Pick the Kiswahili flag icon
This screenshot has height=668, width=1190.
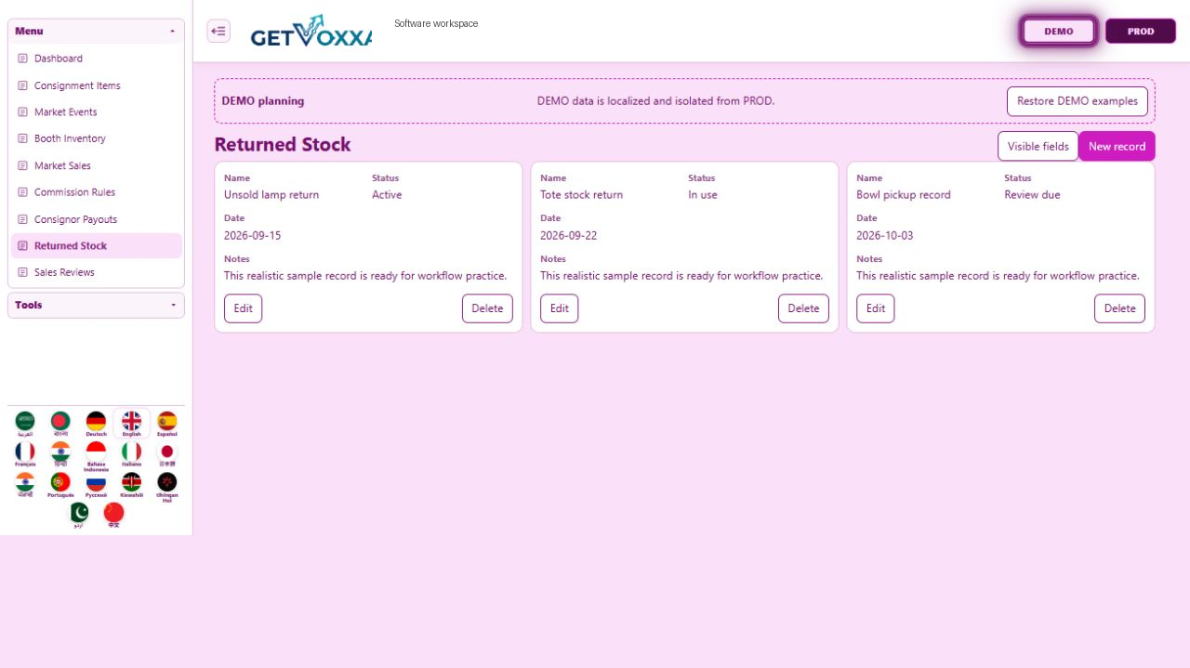tap(131, 485)
